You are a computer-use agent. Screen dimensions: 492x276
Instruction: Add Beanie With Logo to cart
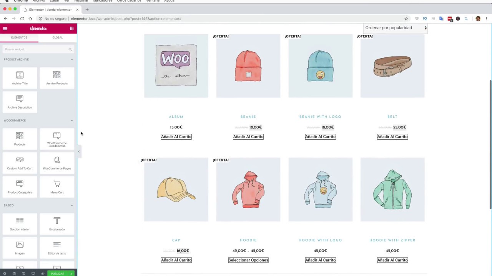click(320, 136)
